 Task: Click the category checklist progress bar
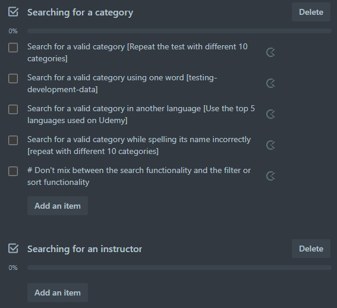(x=179, y=31)
